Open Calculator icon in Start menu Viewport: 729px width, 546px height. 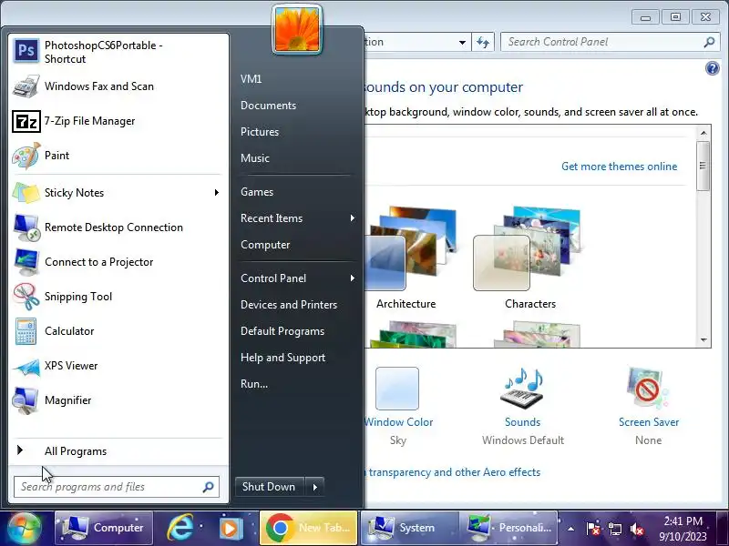[x=26, y=331]
